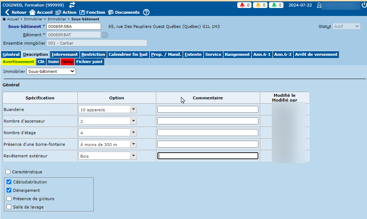Open the help question mark icon
Image resolution: width=367 pixels, height=219 pixels.
[146, 12]
